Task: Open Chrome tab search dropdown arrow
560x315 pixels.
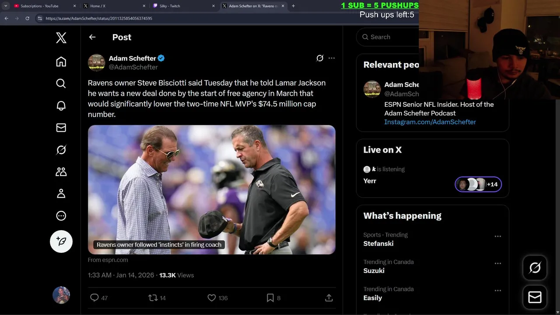Action: (6, 6)
